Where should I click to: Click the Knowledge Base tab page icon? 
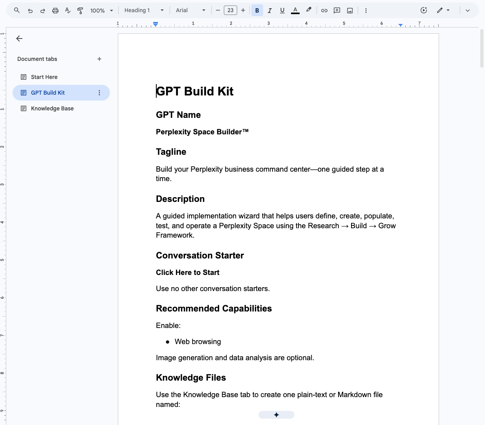[24, 108]
